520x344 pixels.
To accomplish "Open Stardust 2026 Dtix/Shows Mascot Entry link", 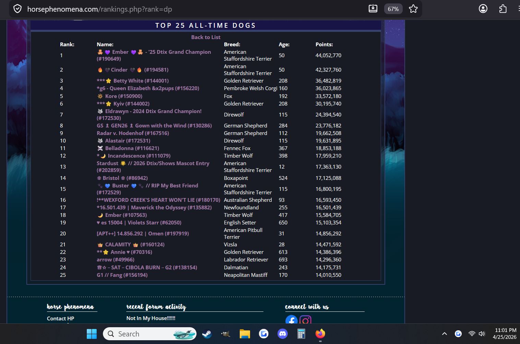I will point(153,167).
